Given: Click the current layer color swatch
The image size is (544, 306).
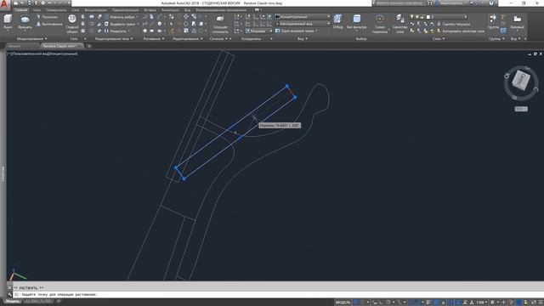Looking at the screenshot, I should (428, 17).
